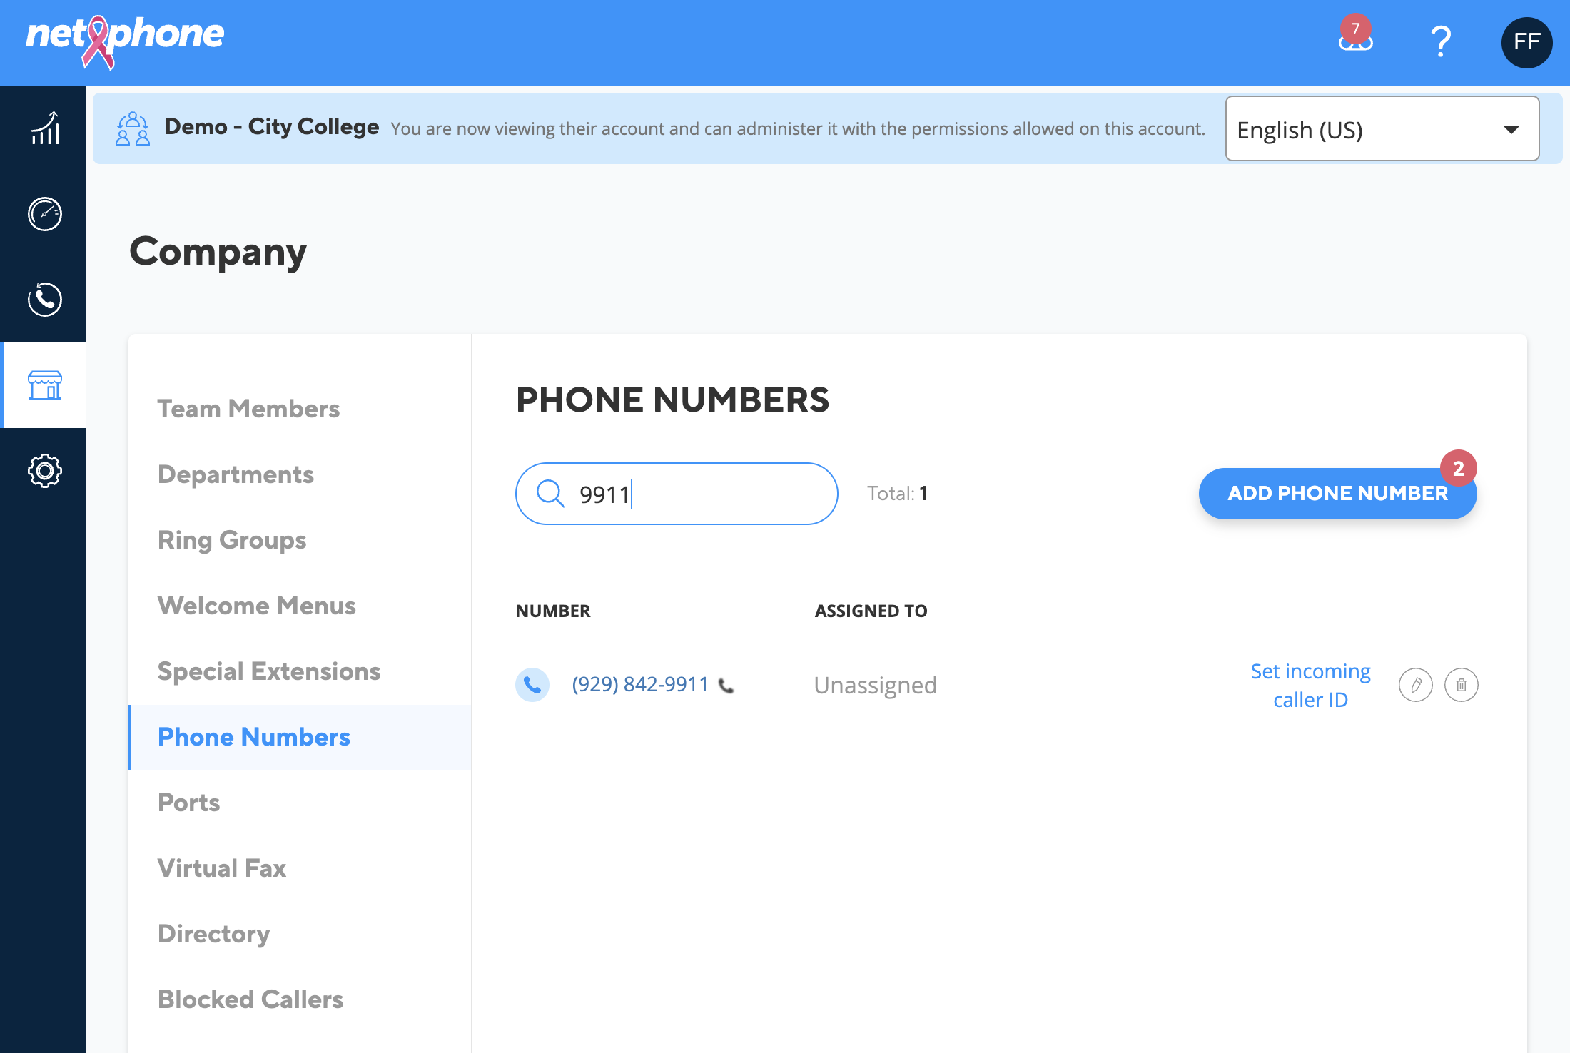Viewport: 1570px width, 1053px height.
Task: Click the small handset icon after 842-9911
Action: (726, 686)
